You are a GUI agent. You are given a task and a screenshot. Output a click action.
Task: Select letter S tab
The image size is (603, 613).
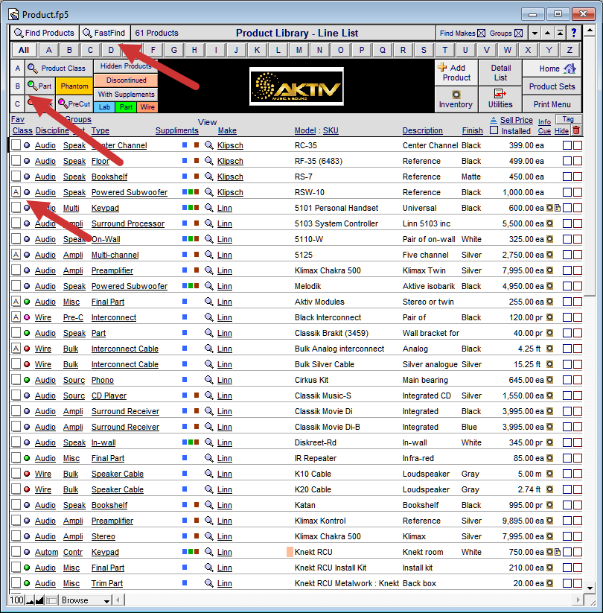pos(424,50)
